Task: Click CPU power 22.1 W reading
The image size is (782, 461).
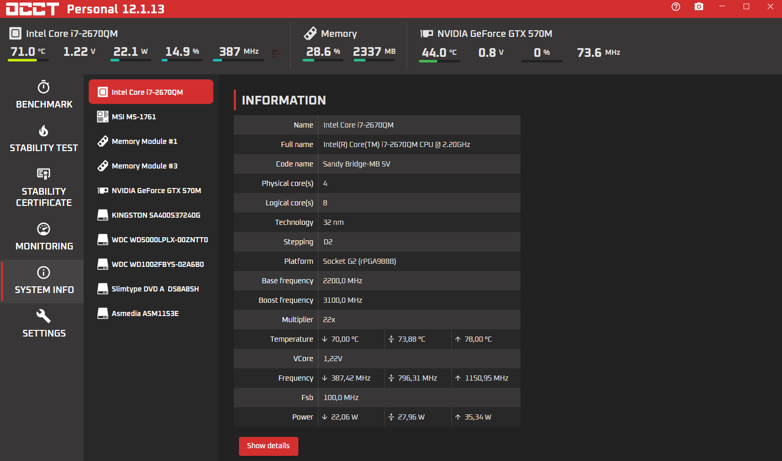Action: click(131, 52)
